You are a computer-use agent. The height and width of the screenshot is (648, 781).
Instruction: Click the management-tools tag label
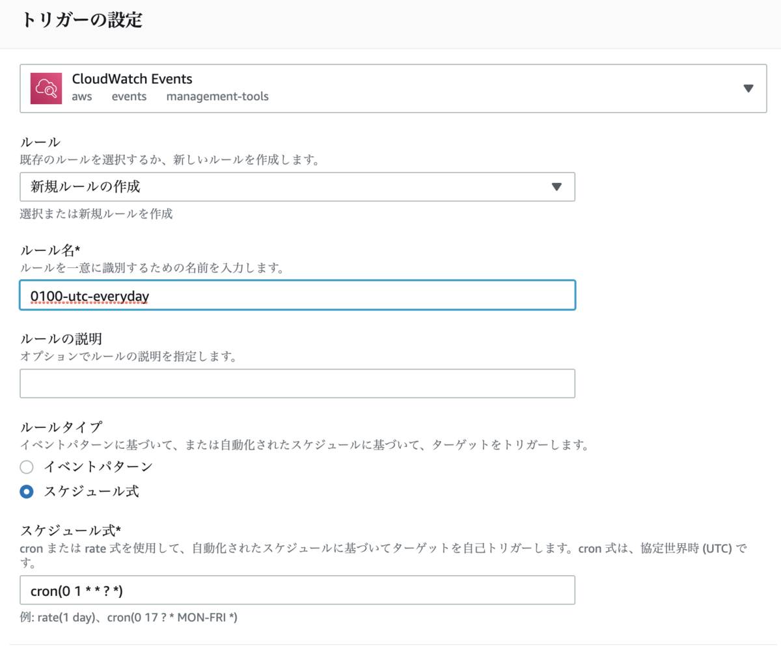click(217, 96)
